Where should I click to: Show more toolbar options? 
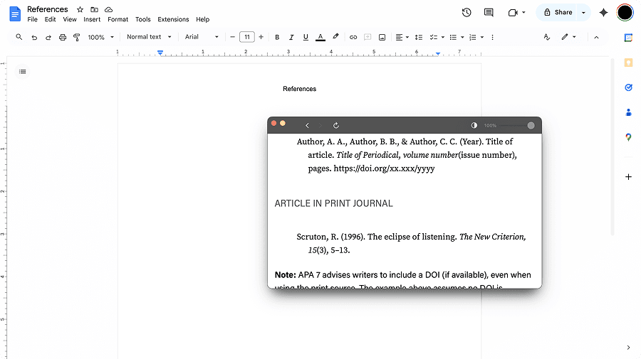492,37
